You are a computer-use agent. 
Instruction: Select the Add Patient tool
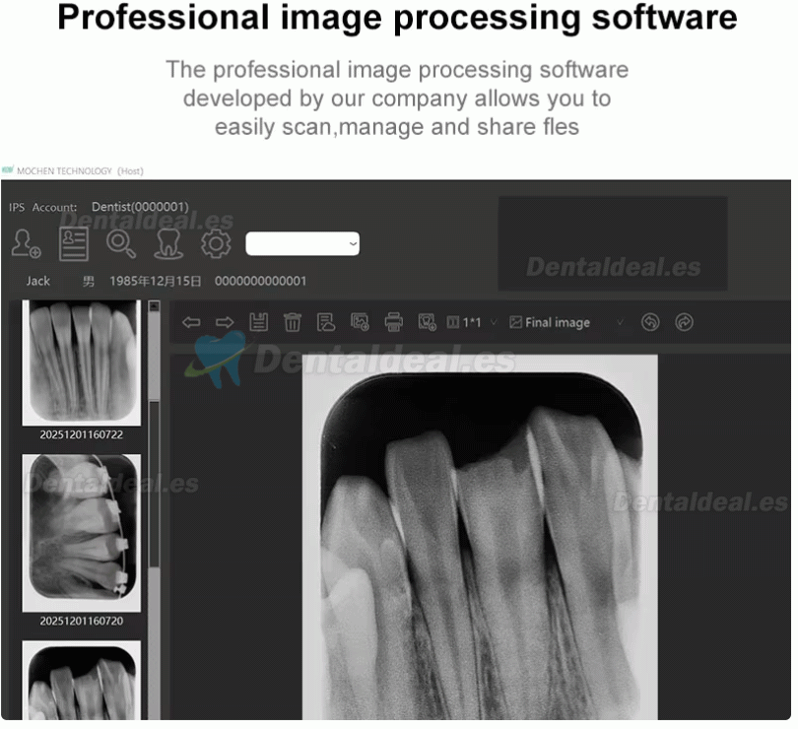[25, 243]
